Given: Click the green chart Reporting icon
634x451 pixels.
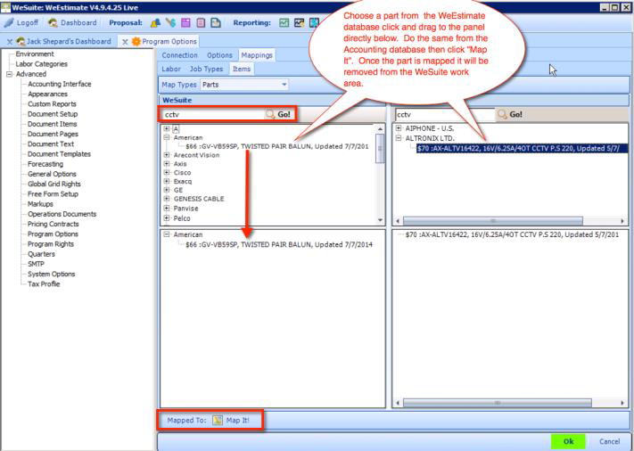Looking at the screenshot, I should [x=284, y=23].
